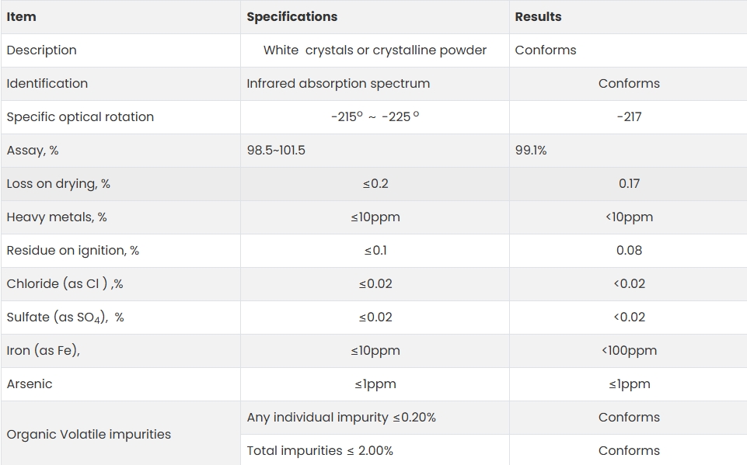This screenshot has height=465, width=747.
Task: Click the Heavy metals row label
Action: (x=56, y=217)
